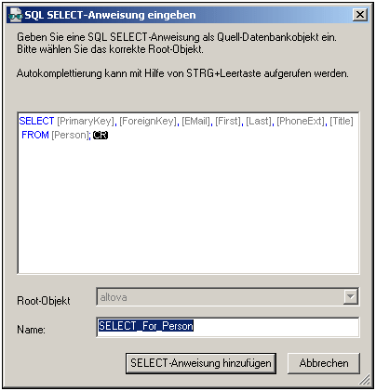Click the [ForeignKey] column in the SQL

tap(148, 121)
